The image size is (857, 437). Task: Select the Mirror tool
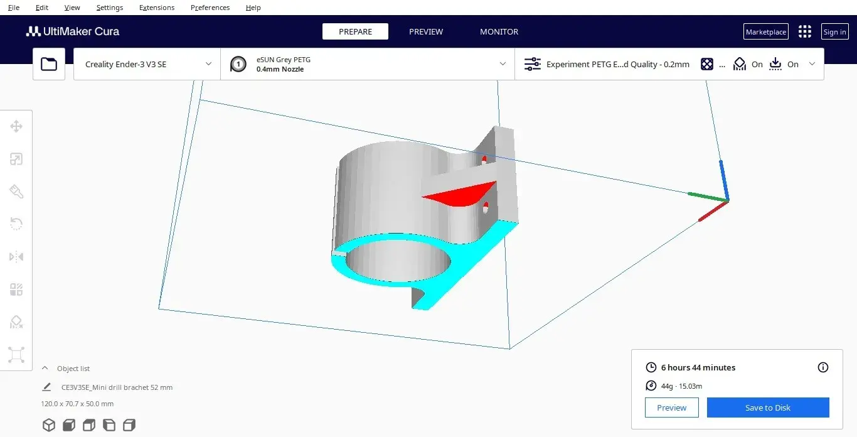coord(16,257)
